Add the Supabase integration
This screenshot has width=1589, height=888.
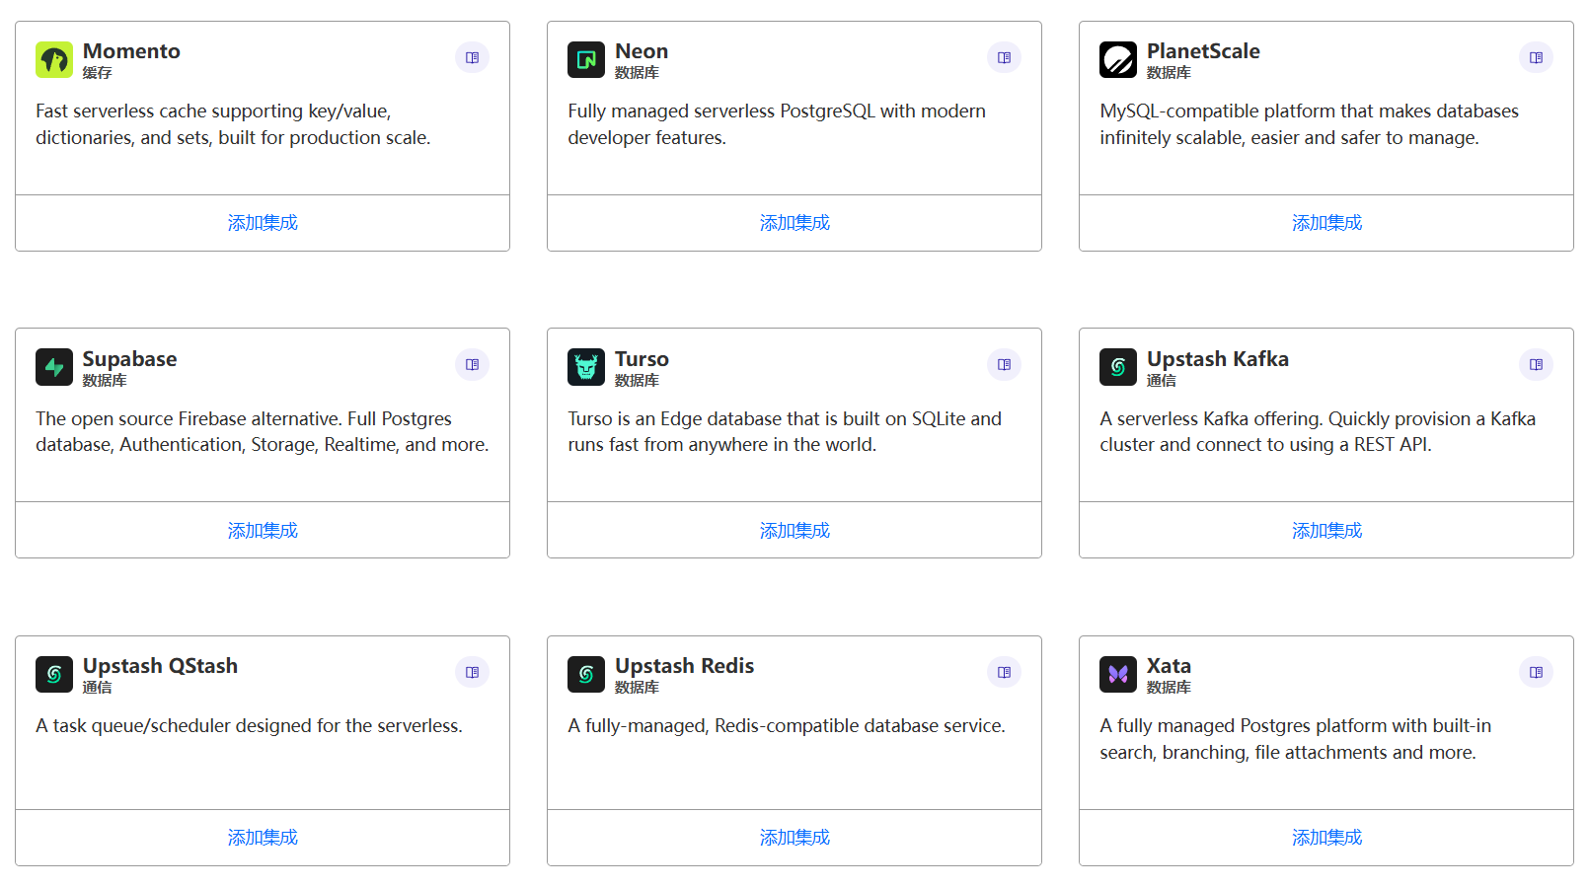click(x=263, y=531)
